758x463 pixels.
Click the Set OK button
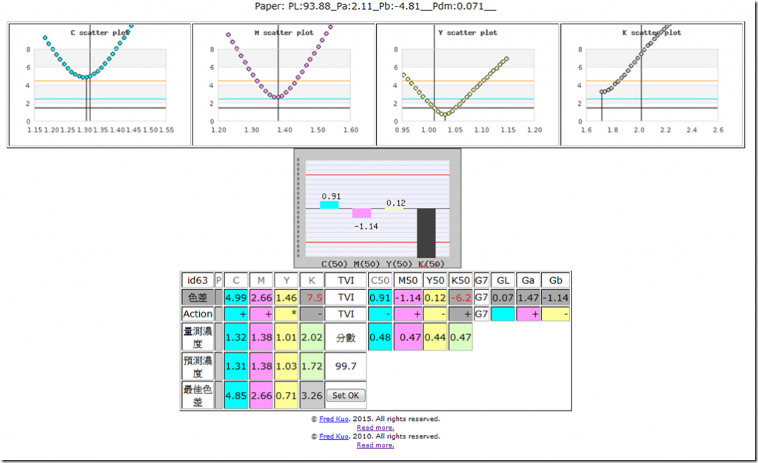pos(346,396)
